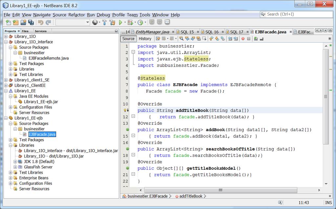Expand the GlassFish Server library node
The image size is (336, 209).
tap(15, 167)
